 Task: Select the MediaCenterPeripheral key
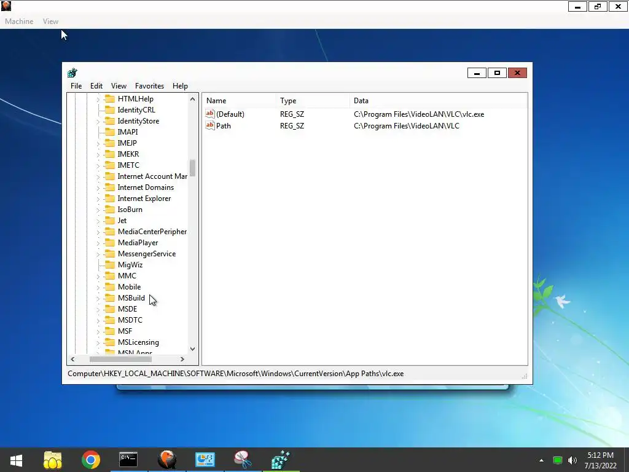click(152, 232)
